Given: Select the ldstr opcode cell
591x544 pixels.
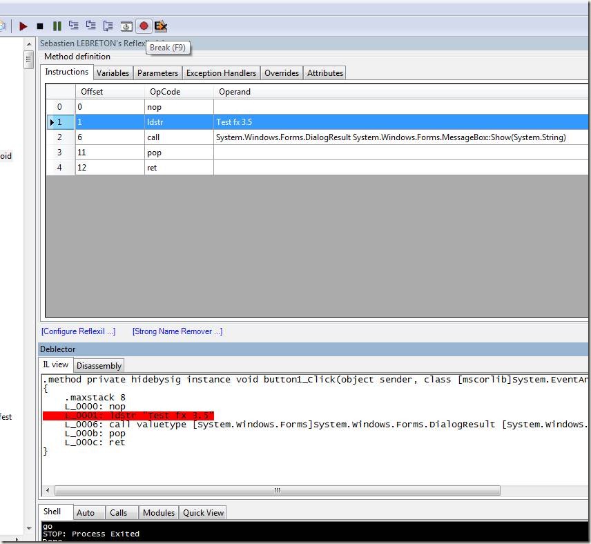Looking at the screenshot, I should click(179, 122).
